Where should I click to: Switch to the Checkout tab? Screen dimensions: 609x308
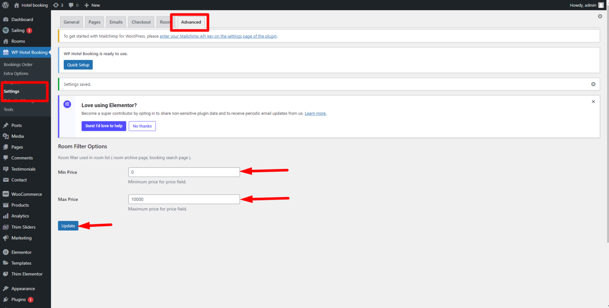pos(141,22)
